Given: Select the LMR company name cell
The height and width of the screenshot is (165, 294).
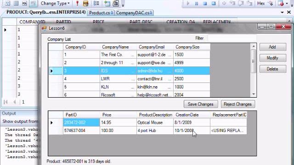Looking at the screenshot, I should coord(118,79).
